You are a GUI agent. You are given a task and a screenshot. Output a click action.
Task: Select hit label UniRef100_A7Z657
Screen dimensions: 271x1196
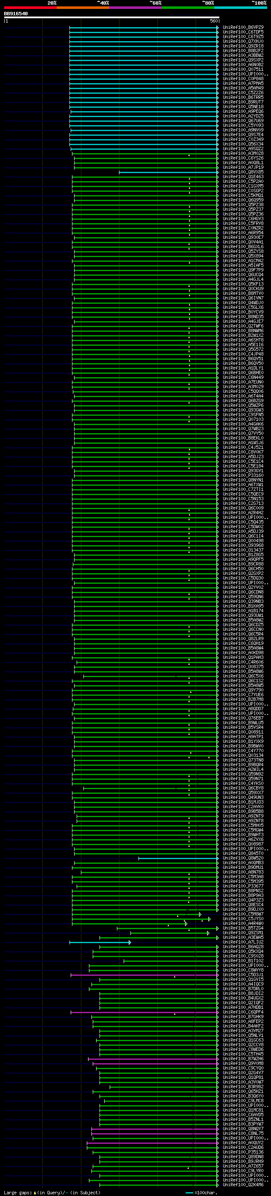tap(243, 1166)
